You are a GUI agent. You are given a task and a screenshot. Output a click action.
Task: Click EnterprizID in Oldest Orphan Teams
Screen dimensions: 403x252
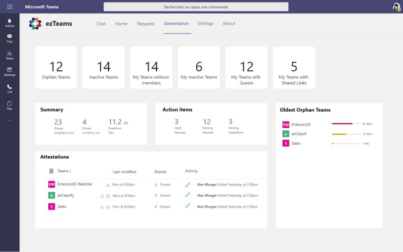click(x=301, y=125)
